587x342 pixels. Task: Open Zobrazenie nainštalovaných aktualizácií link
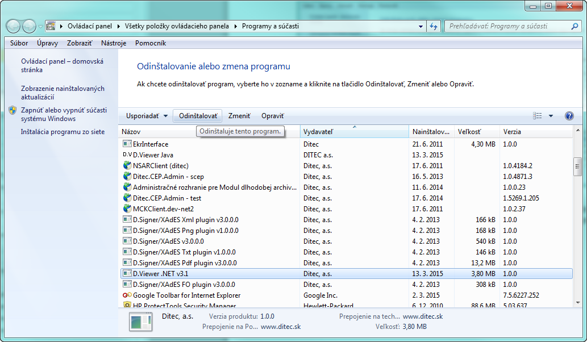63,93
